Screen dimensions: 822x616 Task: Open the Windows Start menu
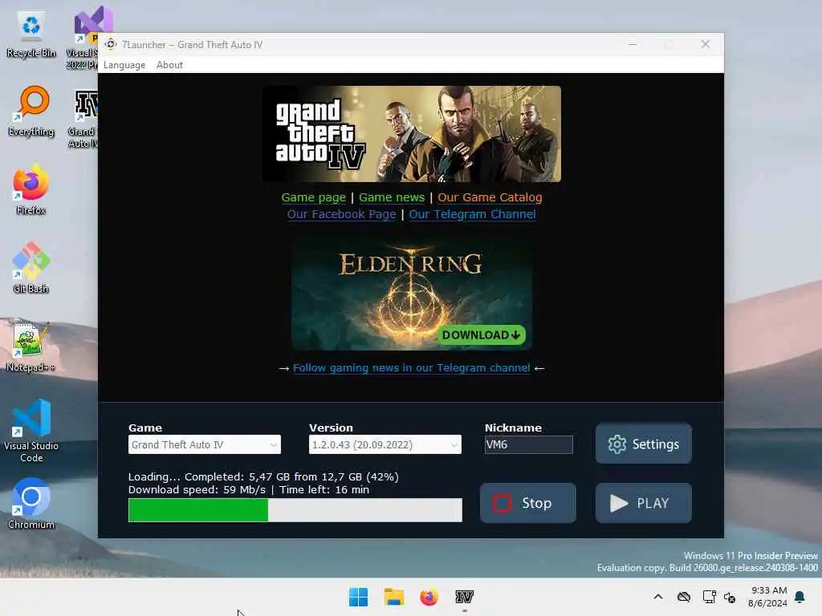click(359, 597)
